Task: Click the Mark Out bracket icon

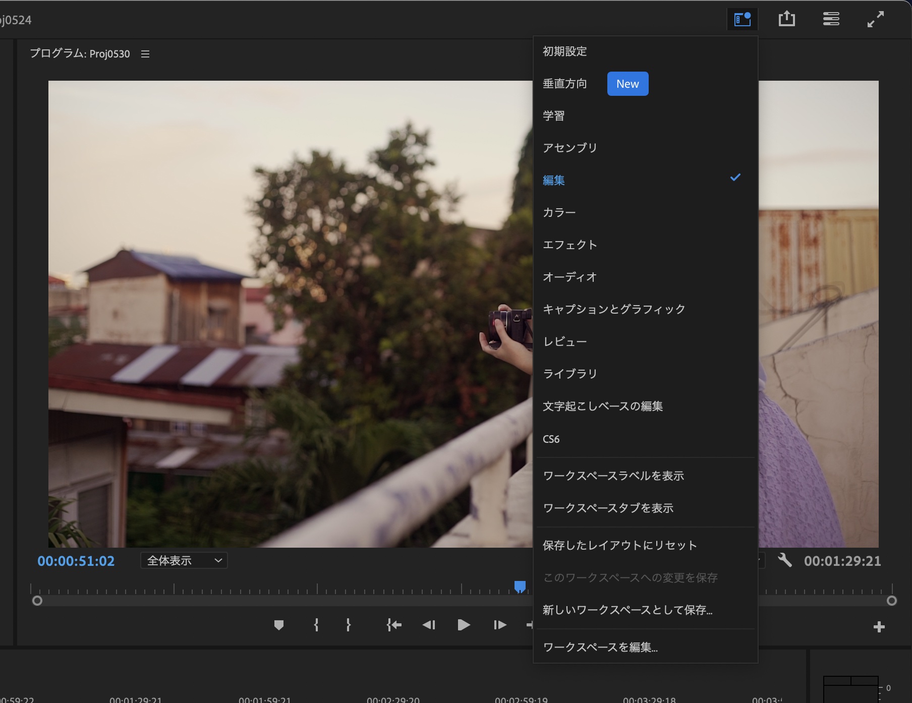Action: (348, 625)
